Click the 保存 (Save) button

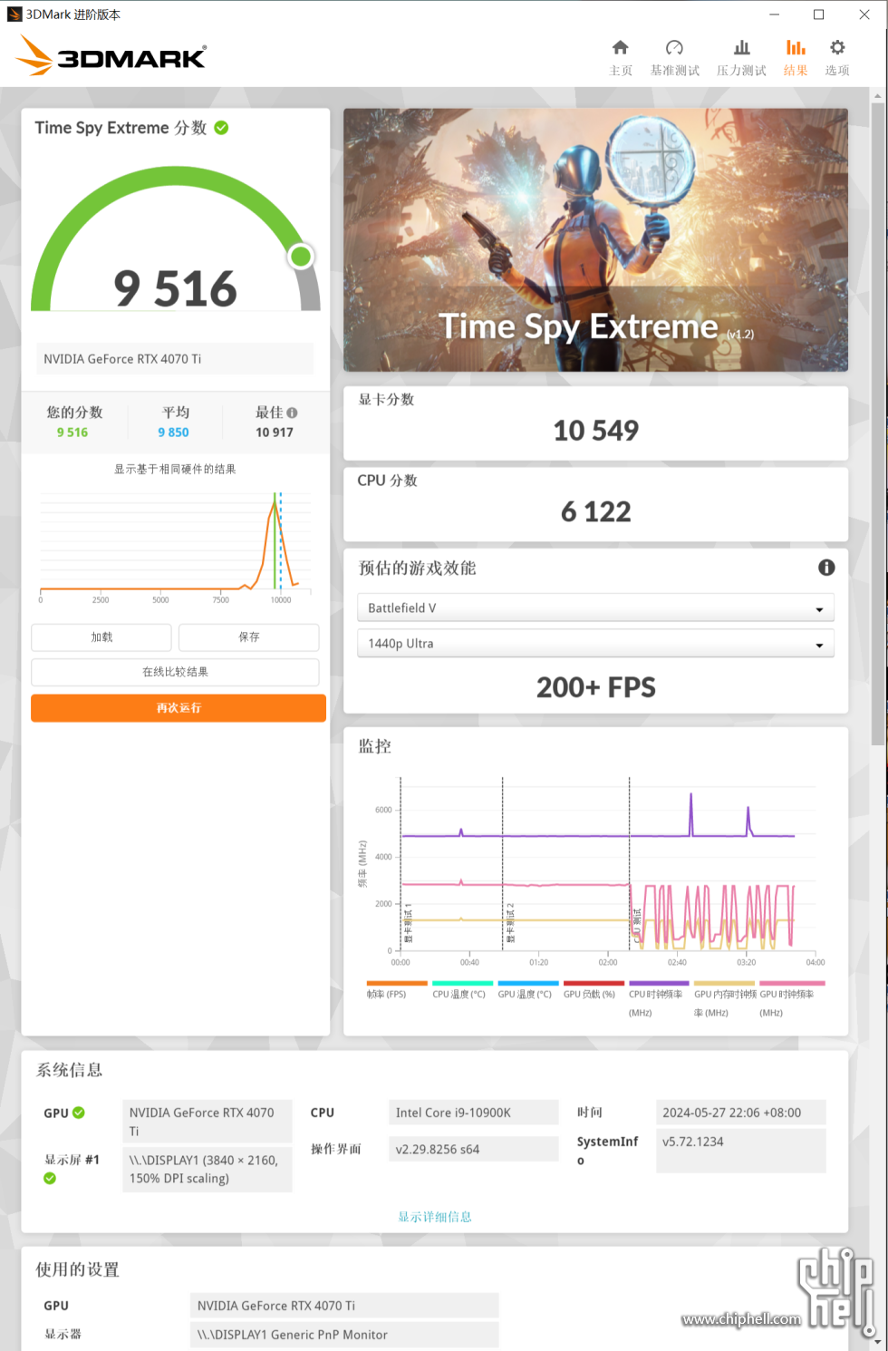click(249, 637)
